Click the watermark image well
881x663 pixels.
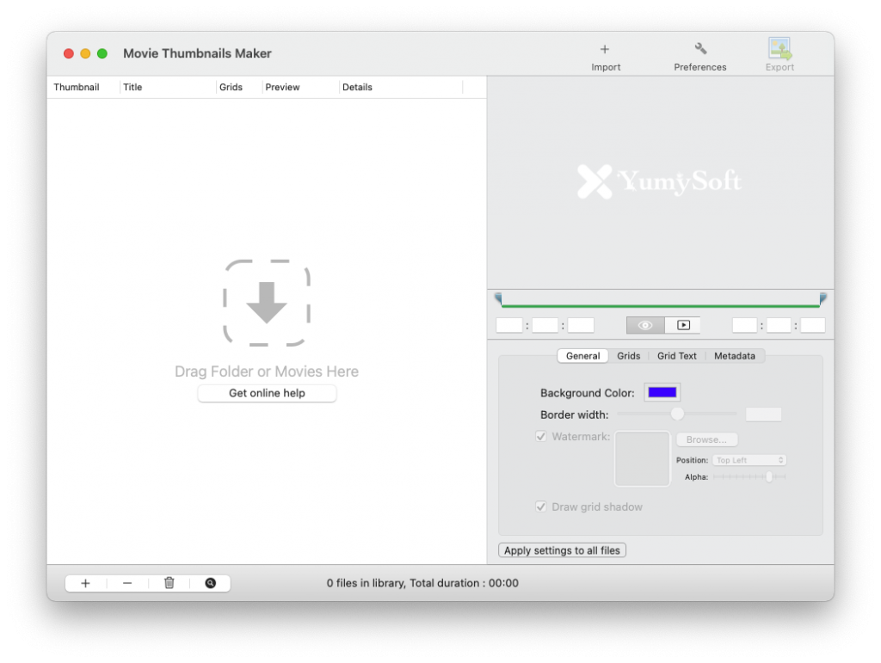pyautogui.click(x=642, y=458)
